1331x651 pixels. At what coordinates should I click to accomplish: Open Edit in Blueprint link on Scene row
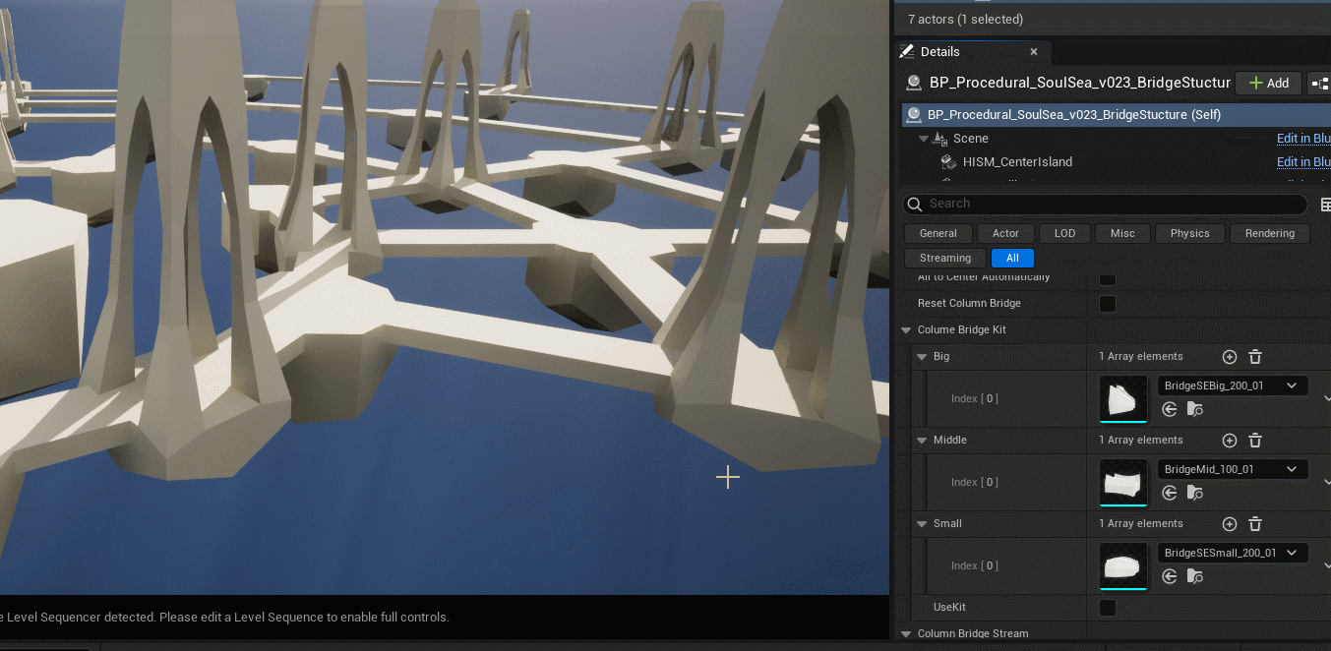tap(1303, 139)
